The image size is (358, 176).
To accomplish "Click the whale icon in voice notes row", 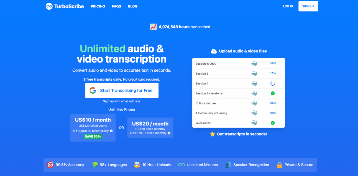I will point(254,123).
